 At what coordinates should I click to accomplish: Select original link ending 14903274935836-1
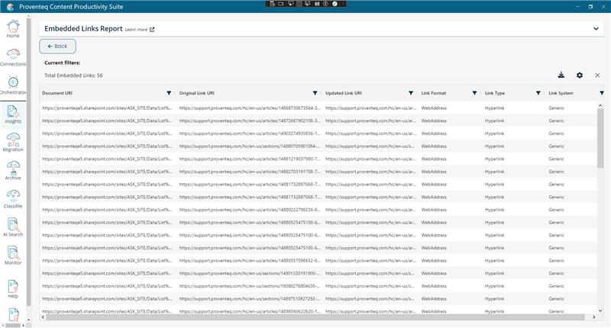click(250, 133)
